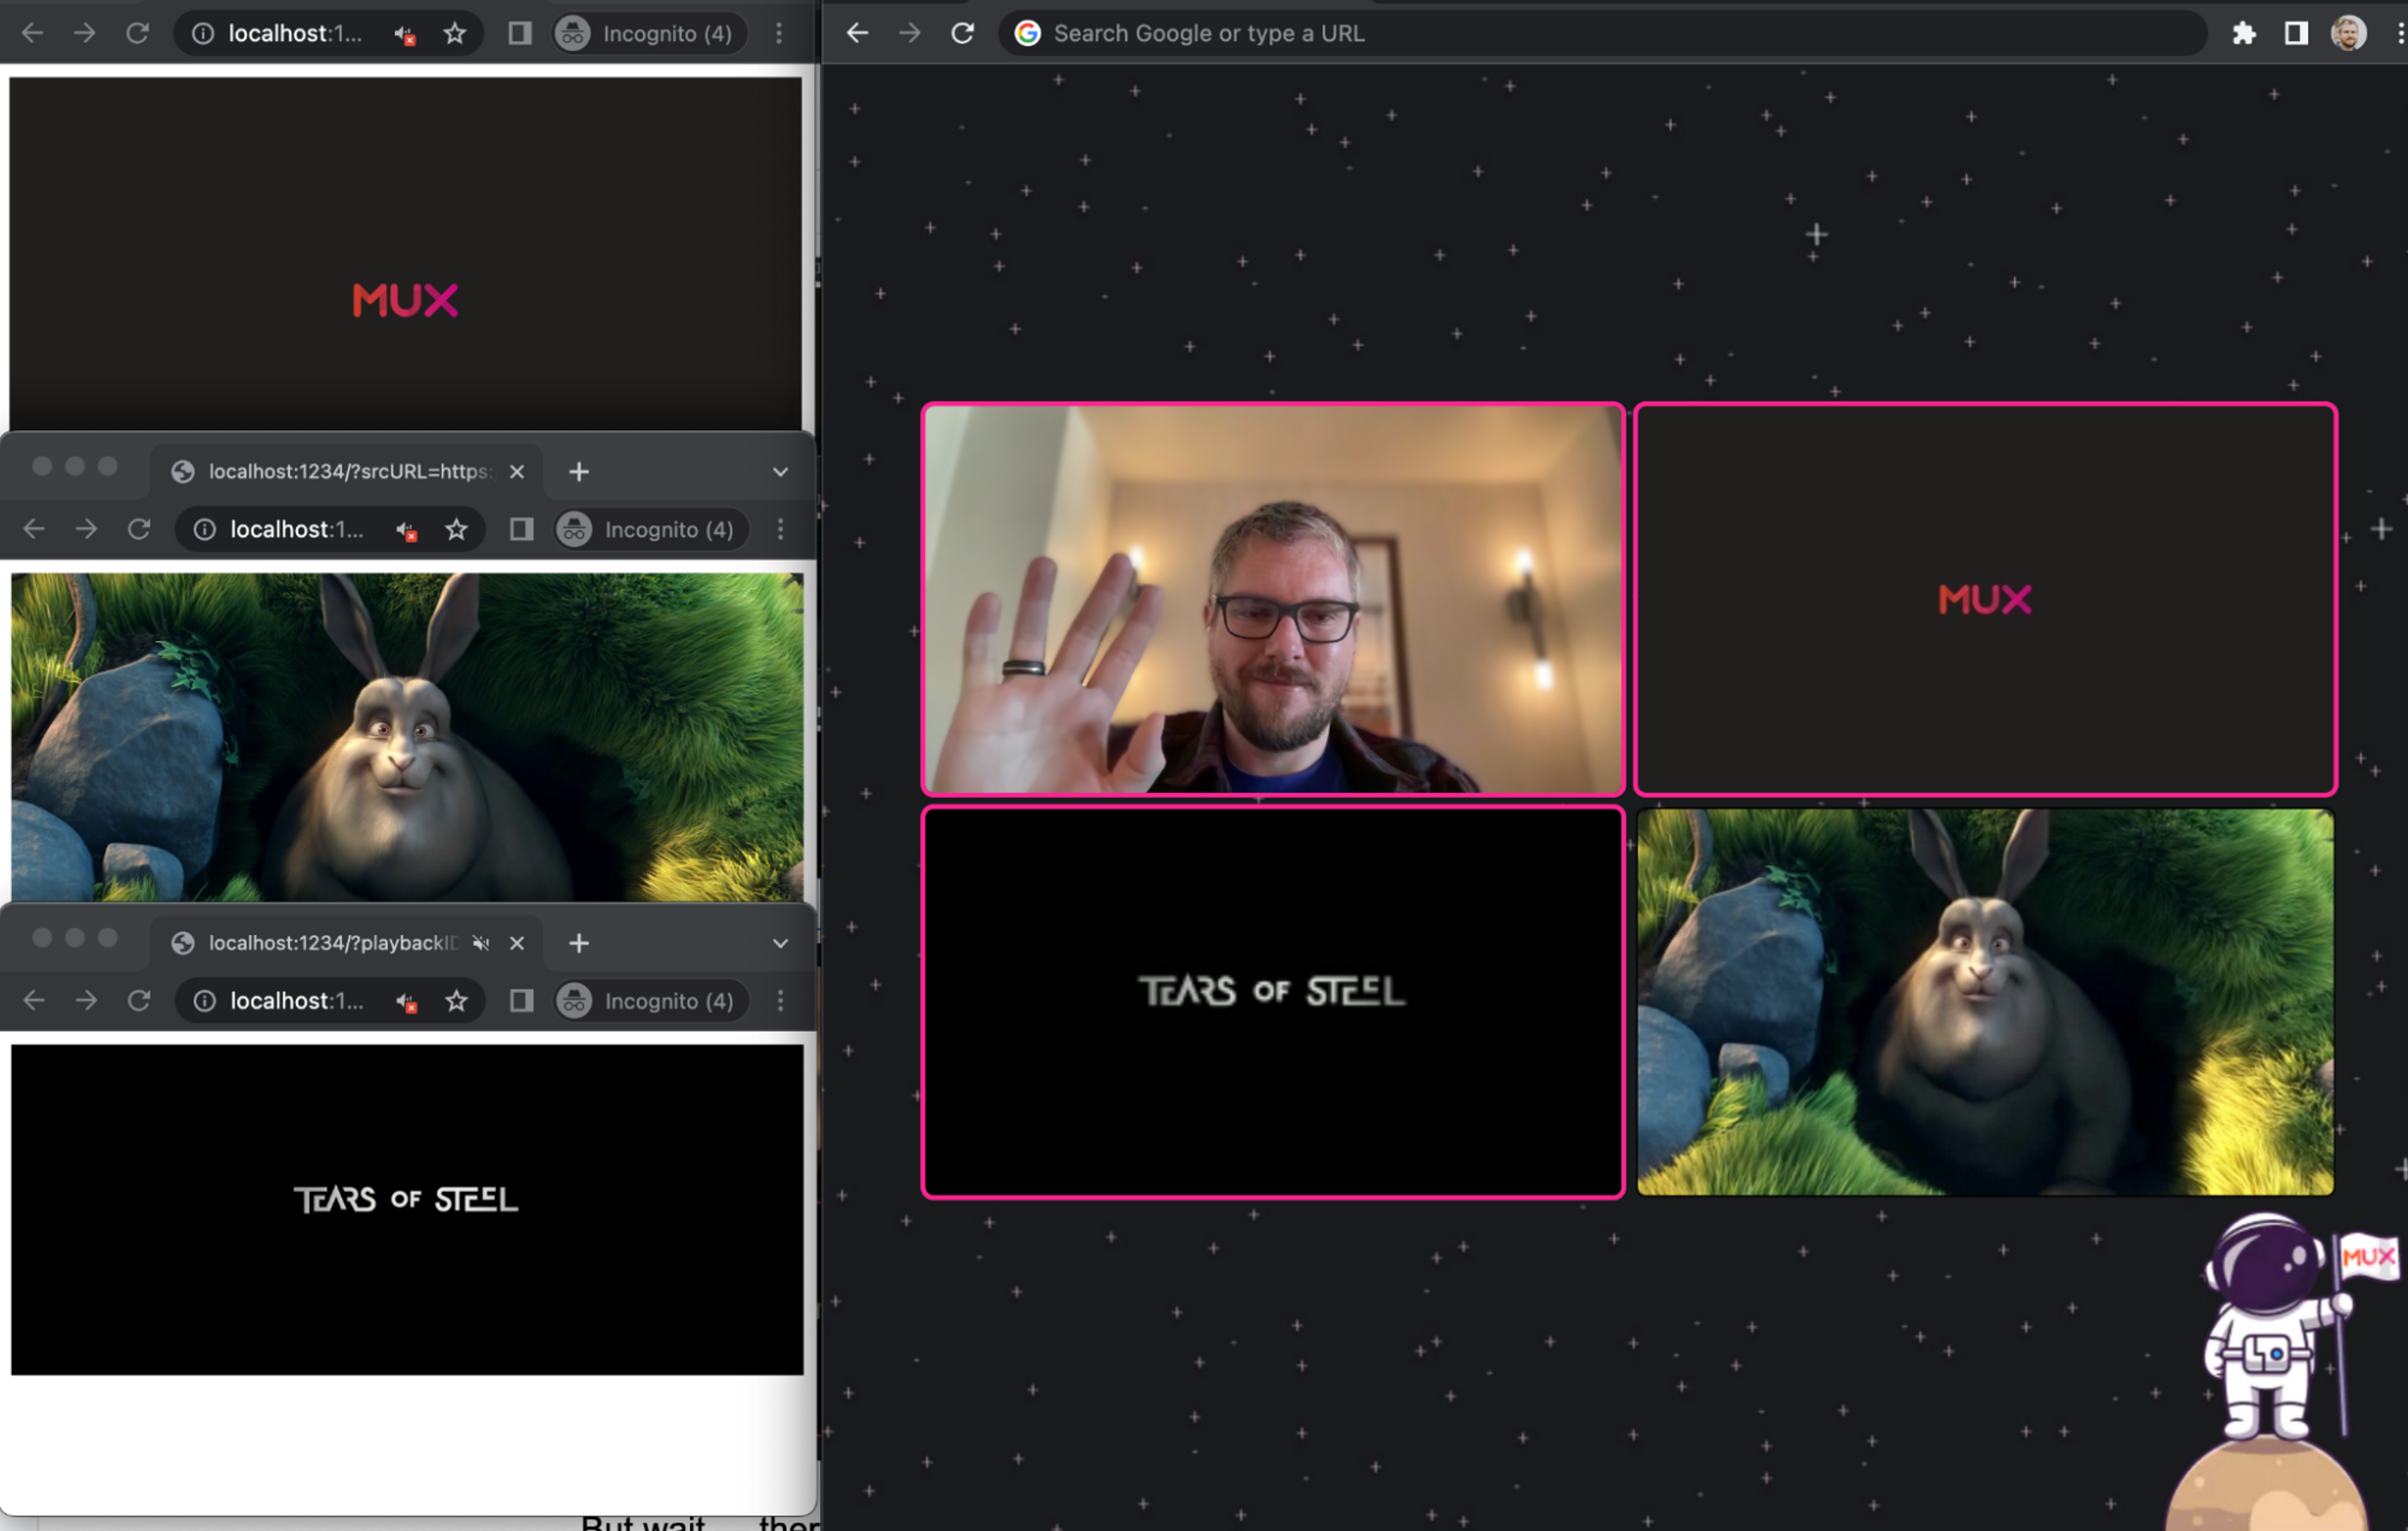Open site info in the playbackID window
The height and width of the screenshot is (1531, 2408).
pos(205,1001)
